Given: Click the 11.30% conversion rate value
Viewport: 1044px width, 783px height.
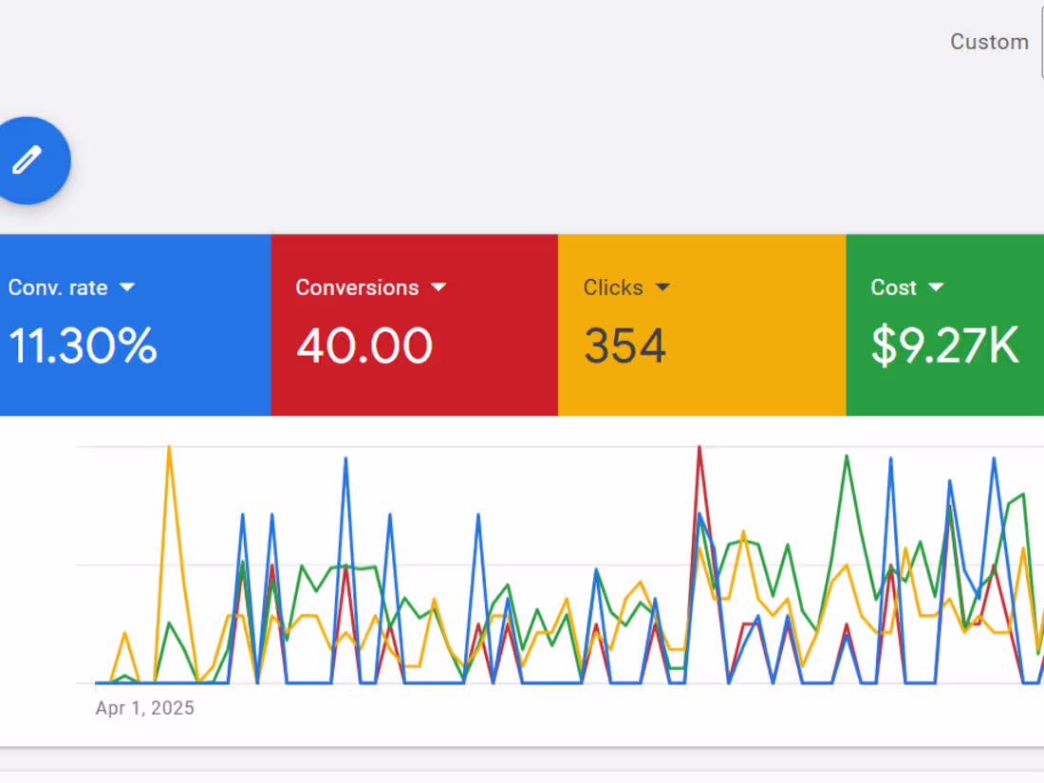Looking at the screenshot, I should 83,346.
